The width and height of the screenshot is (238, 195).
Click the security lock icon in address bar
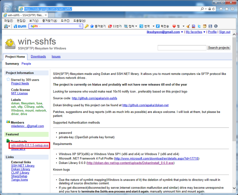click(210, 9)
